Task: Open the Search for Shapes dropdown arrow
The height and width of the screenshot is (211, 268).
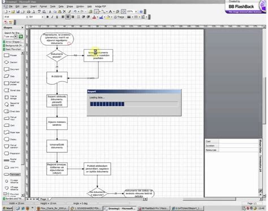Action: [16, 37]
